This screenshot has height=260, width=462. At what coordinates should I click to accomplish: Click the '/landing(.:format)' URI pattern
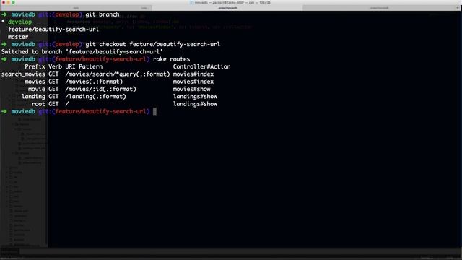pos(95,96)
